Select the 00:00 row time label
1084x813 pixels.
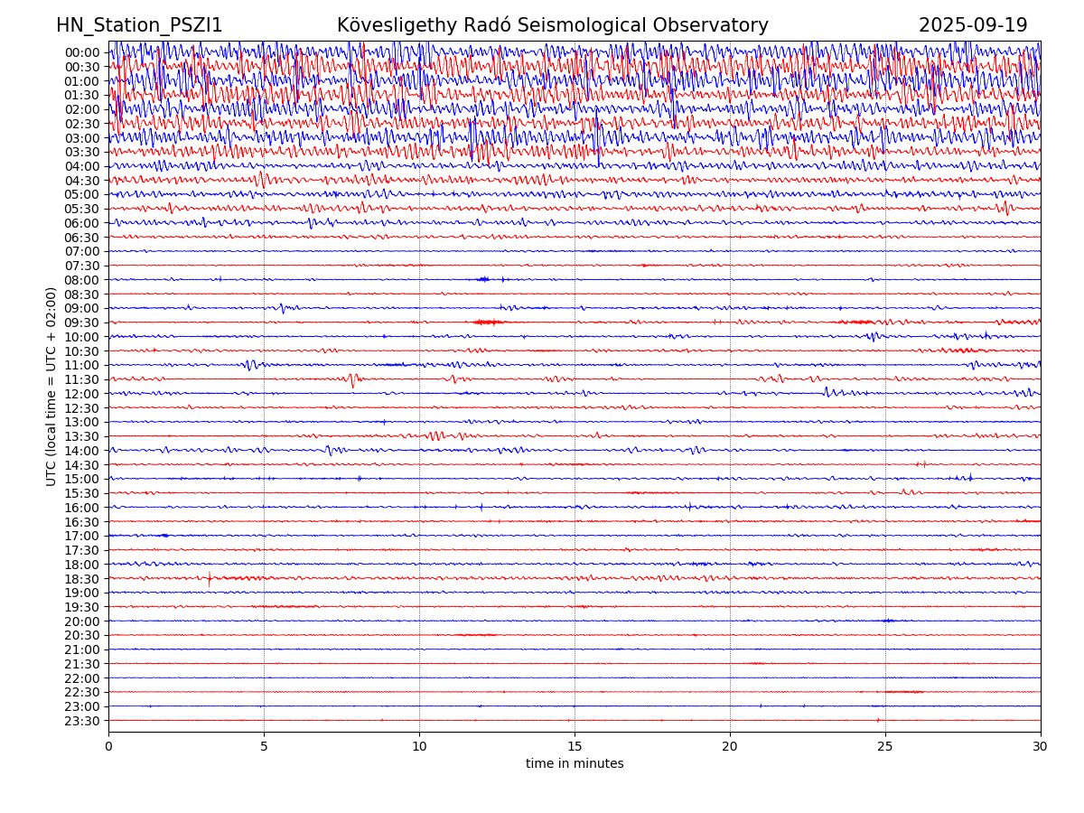[82, 52]
